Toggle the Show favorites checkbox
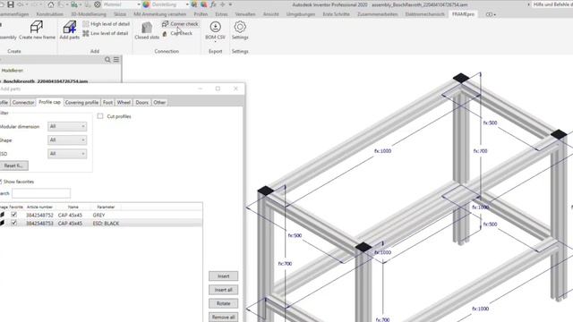This screenshot has width=573, height=322. 1,182
